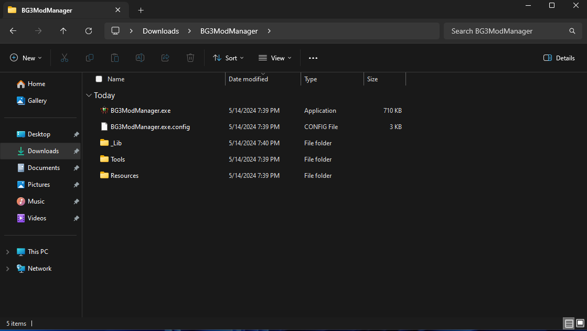
Task: Go up one folder level
Action: (x=63, y=31)
